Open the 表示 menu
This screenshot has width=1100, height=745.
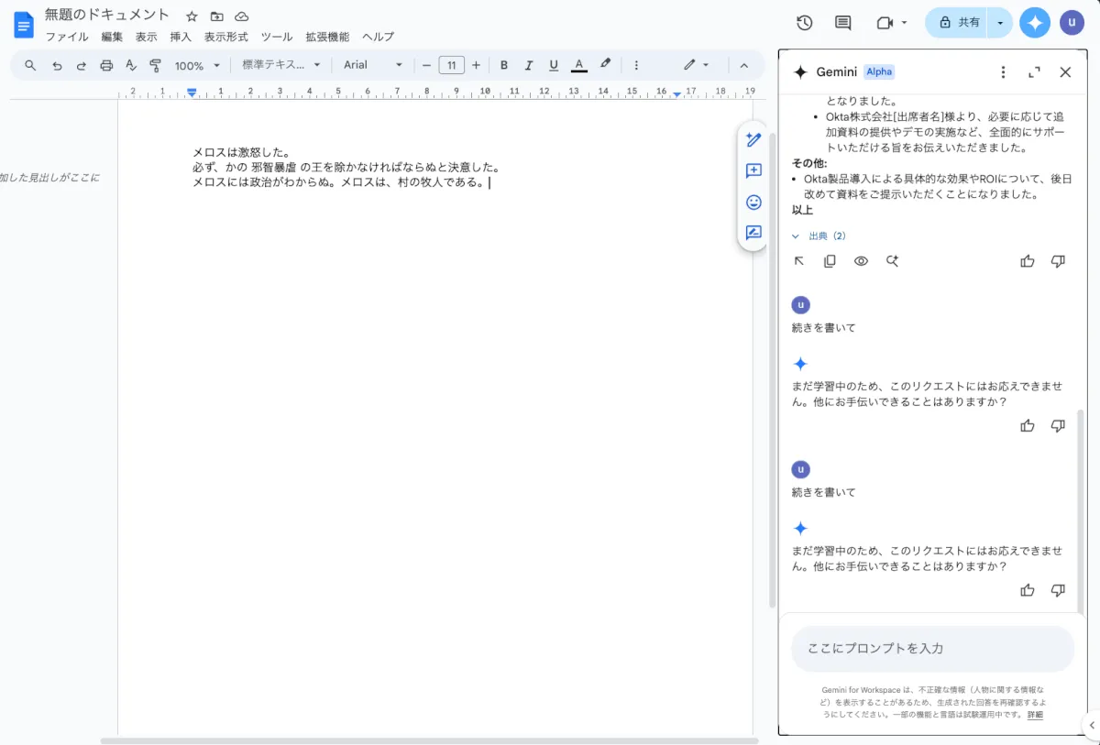click(147, 37)
